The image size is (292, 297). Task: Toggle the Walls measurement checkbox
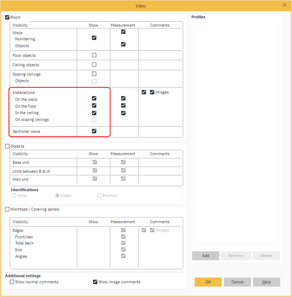coord(123,32)
